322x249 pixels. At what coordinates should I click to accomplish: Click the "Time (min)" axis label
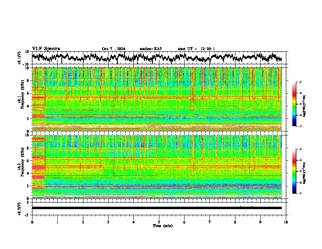[163, 226]
